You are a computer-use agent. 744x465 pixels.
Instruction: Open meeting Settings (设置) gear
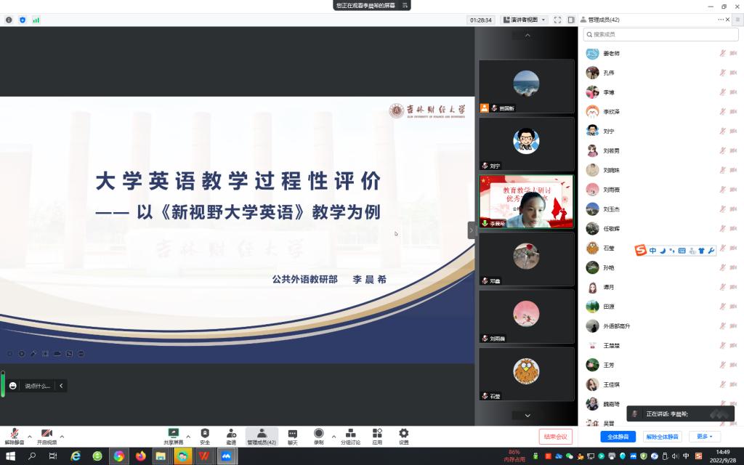tap(403, 435)
